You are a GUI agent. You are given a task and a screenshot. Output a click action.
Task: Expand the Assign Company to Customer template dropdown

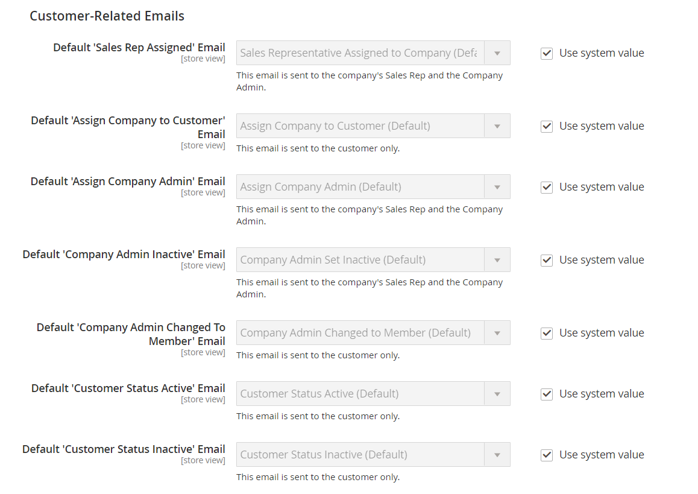click(x=373, y=126)
